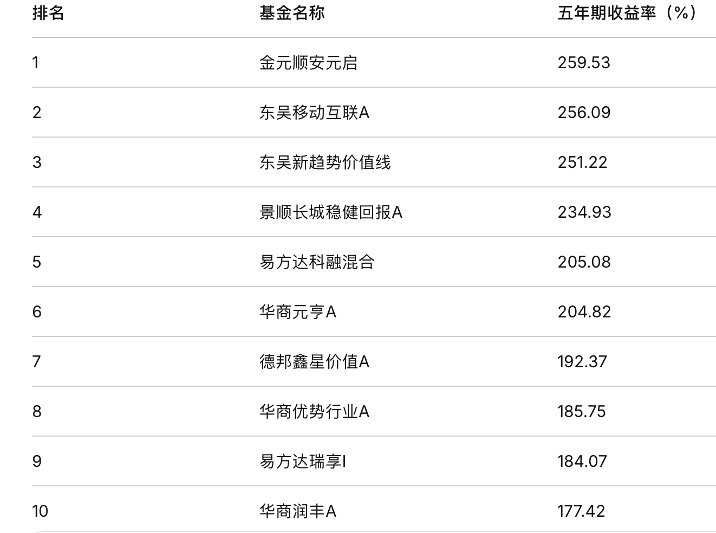The image size is (716, 533).
Task: Click the 234.93 yield value
Action: (584, 212)
